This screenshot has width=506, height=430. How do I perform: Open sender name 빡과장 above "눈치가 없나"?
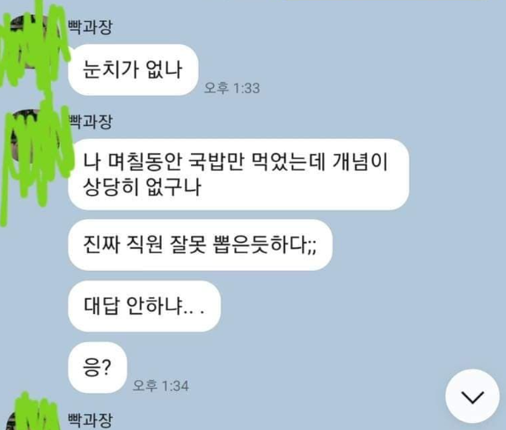[x=90, y=27]
